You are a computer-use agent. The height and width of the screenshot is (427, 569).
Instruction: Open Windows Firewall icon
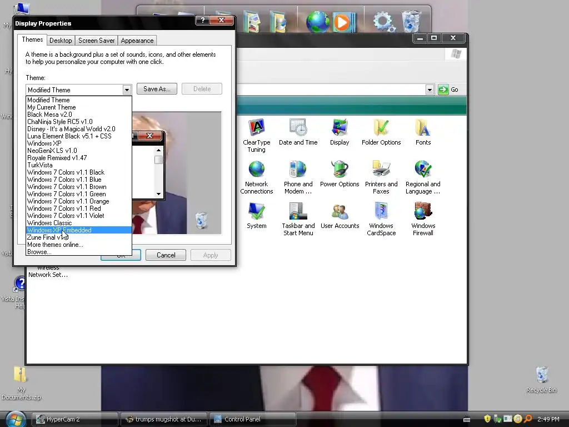pos(423,219)
